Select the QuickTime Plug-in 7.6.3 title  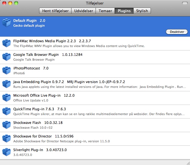click(39, 109)
